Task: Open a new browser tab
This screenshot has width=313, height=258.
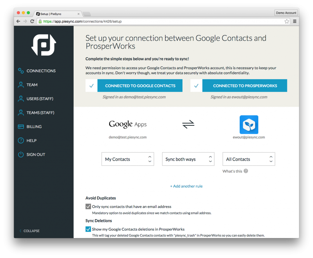Action: 87,14
